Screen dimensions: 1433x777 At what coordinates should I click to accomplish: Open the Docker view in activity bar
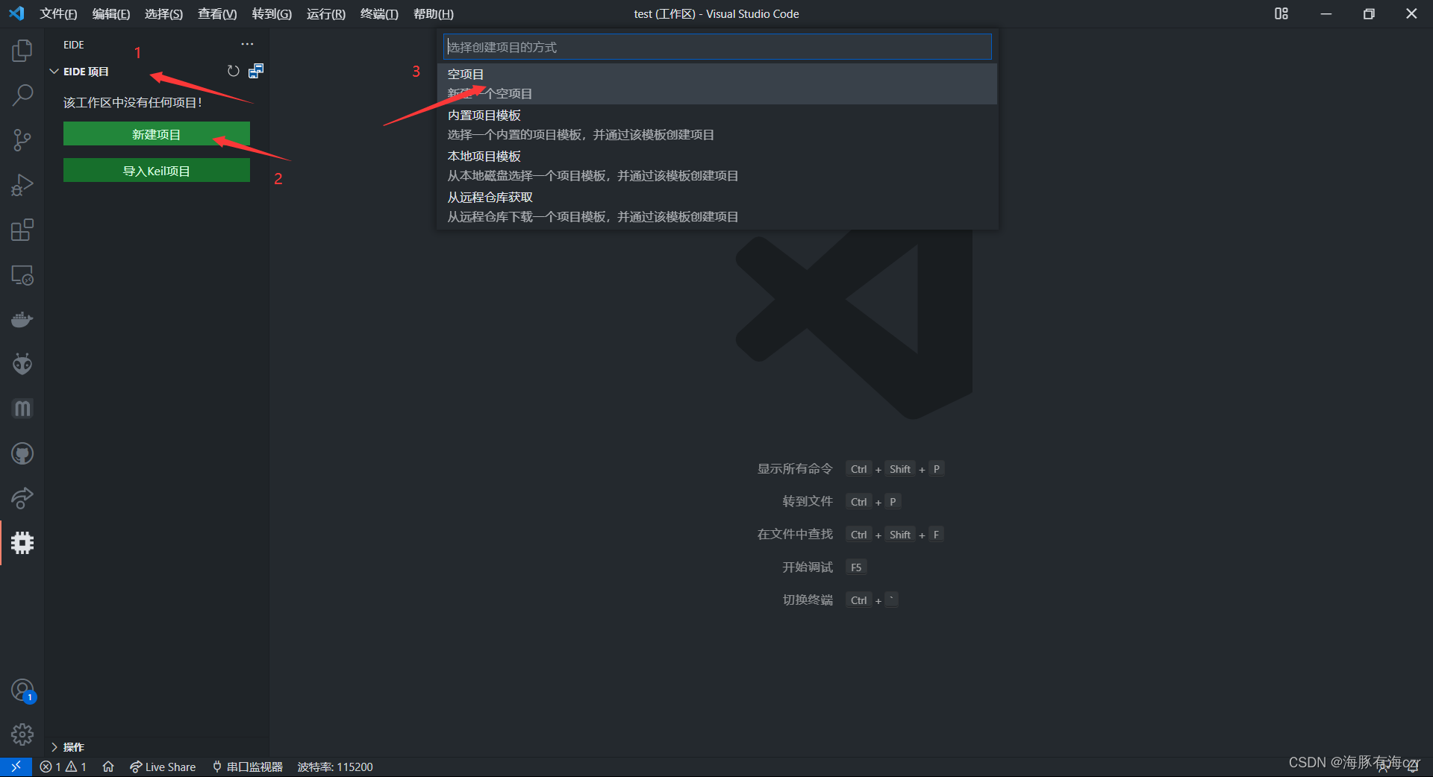(22, 319)
